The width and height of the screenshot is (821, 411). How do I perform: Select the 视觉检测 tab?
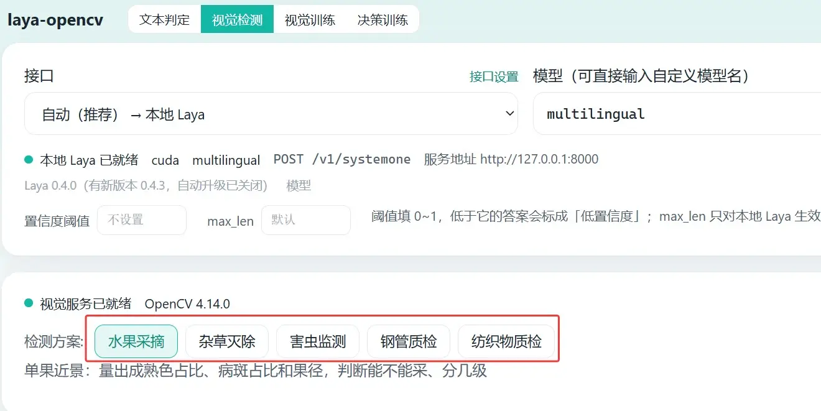coord(237,19)
